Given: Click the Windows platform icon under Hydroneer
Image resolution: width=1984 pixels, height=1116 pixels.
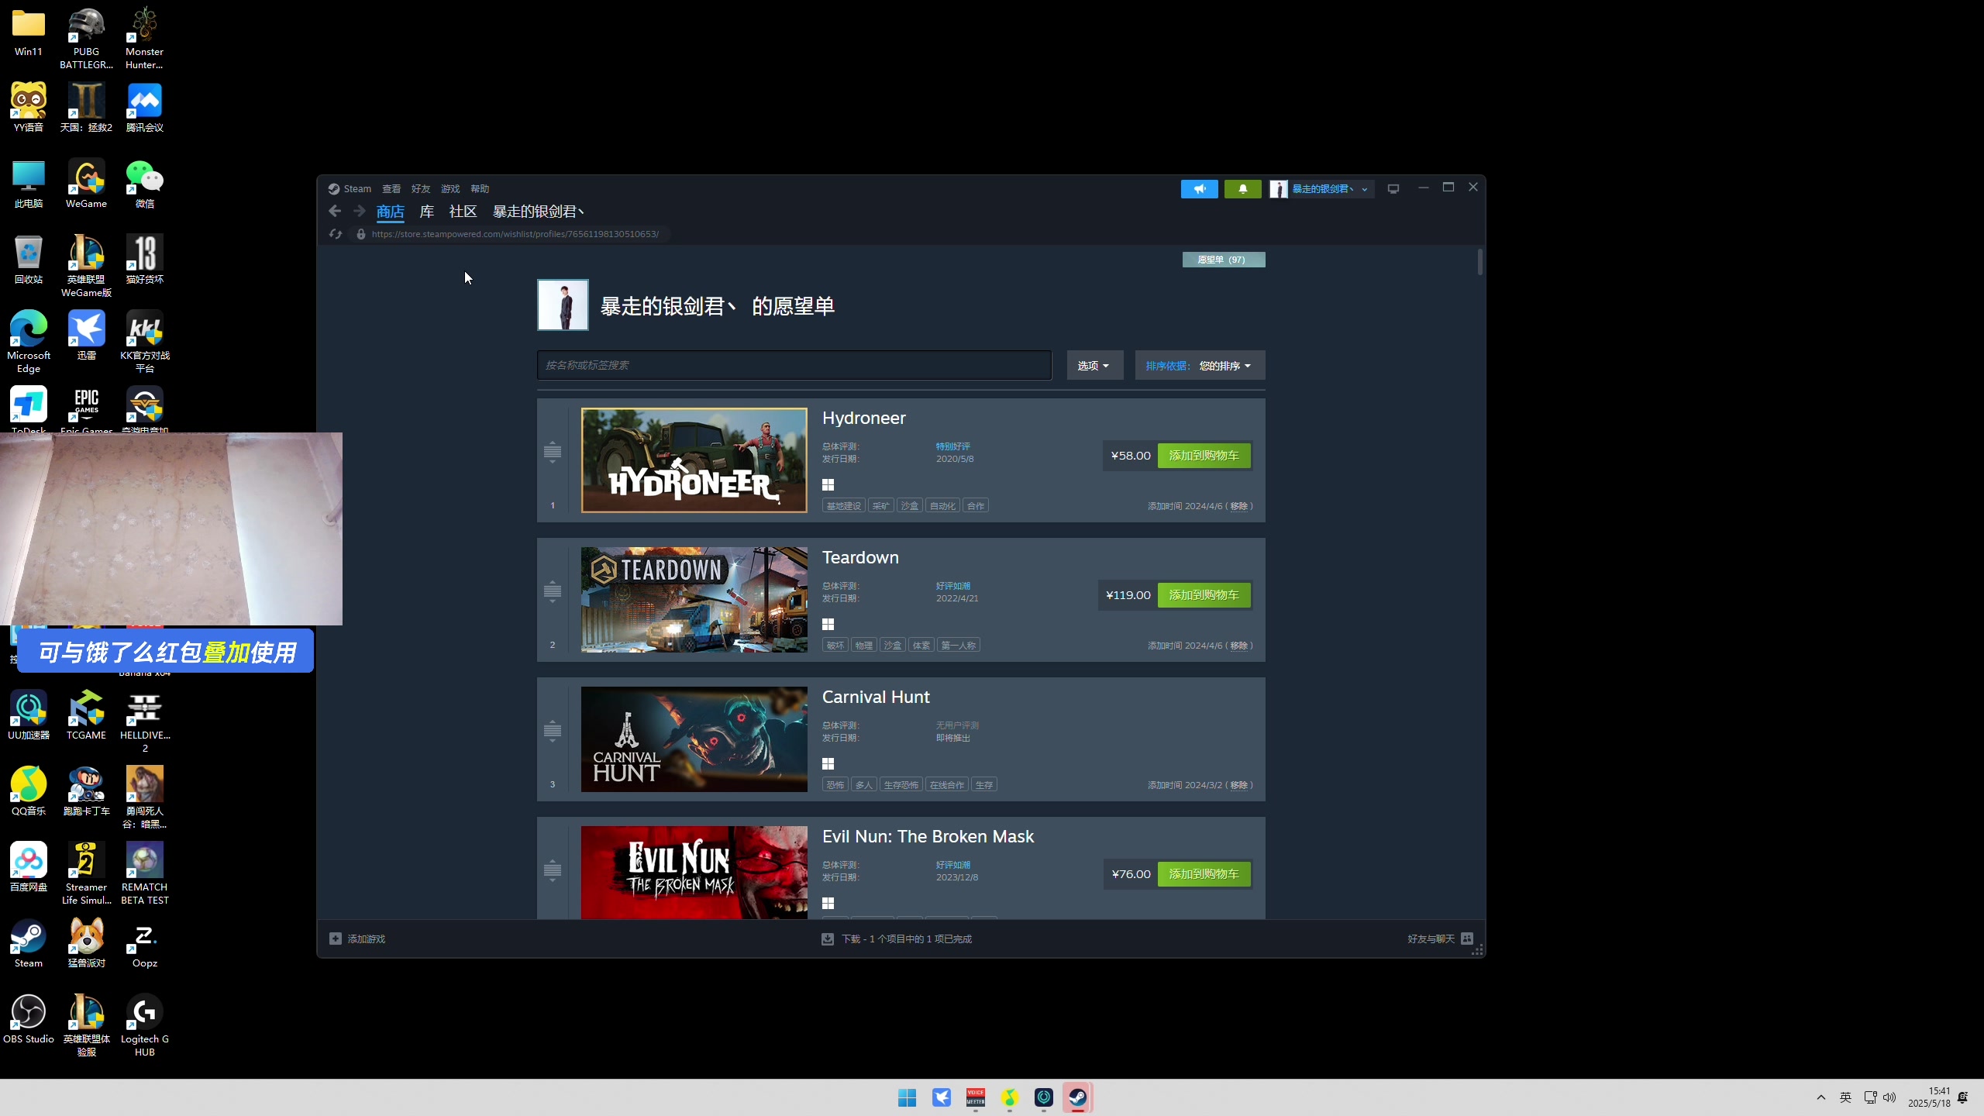Looking at the screenshot, I should click(x=828, y=485).
